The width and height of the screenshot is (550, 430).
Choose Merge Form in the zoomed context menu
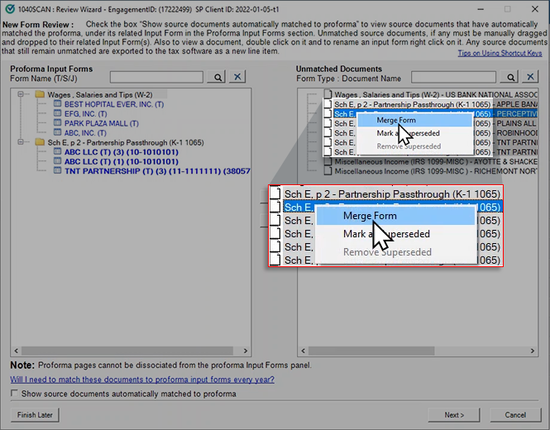pos(370,216)
